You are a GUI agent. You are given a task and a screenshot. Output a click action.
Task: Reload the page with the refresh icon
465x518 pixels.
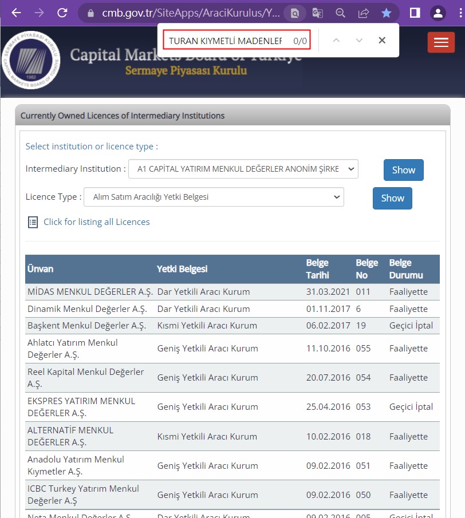click(x=62, y=13)
